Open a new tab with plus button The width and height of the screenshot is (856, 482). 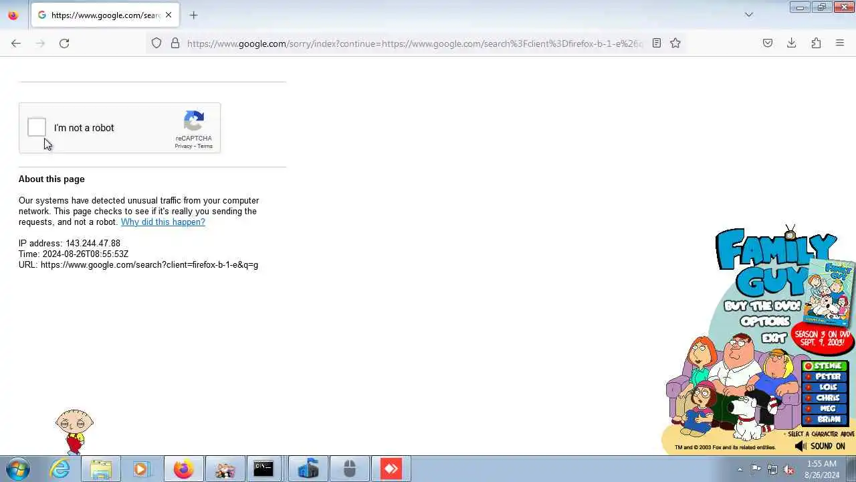coord(193,15)
